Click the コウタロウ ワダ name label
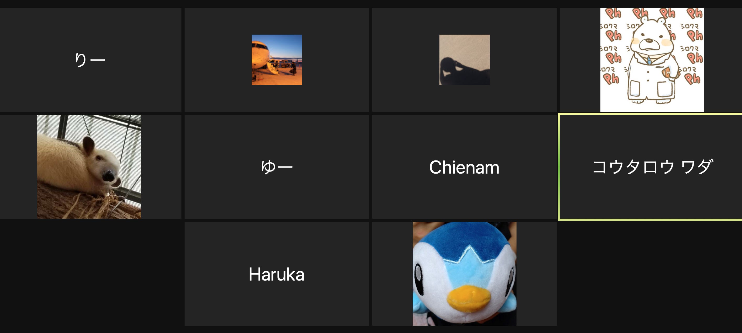 point(653,167)
